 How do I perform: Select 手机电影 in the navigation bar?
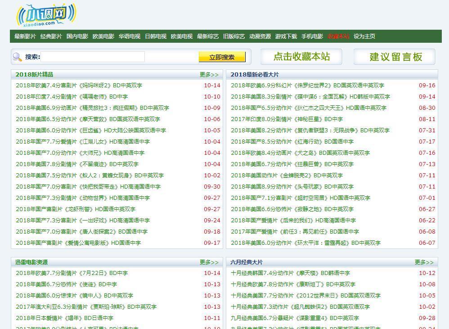click(312, 36)
